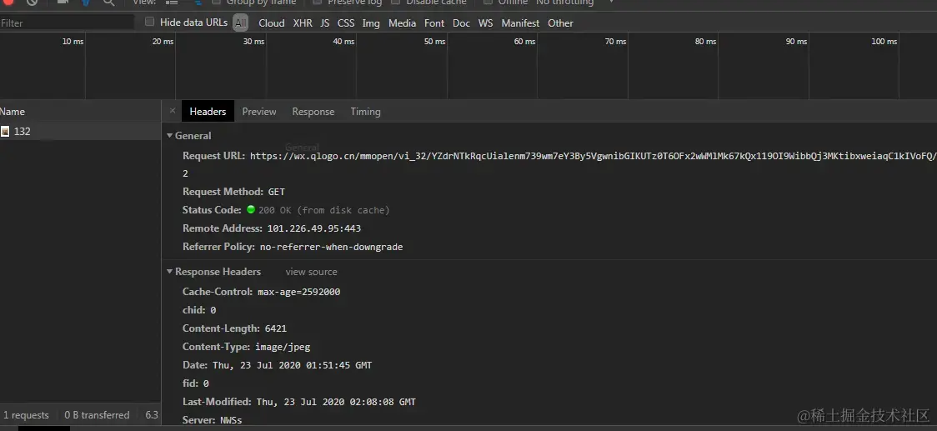Filter requests by Font
This screenshot has height=431, width=937.
click(434, 23)
